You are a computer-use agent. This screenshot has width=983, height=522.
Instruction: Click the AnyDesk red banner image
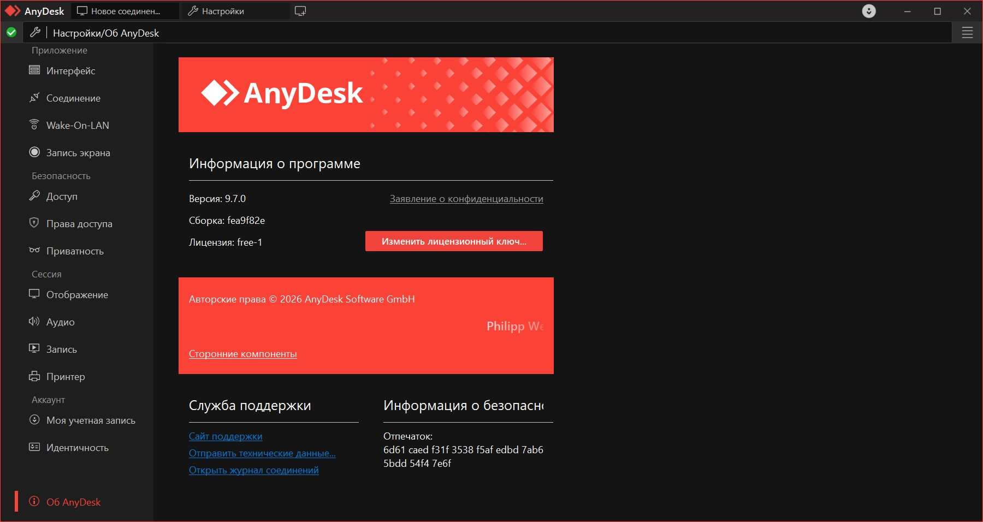point(366,94)
